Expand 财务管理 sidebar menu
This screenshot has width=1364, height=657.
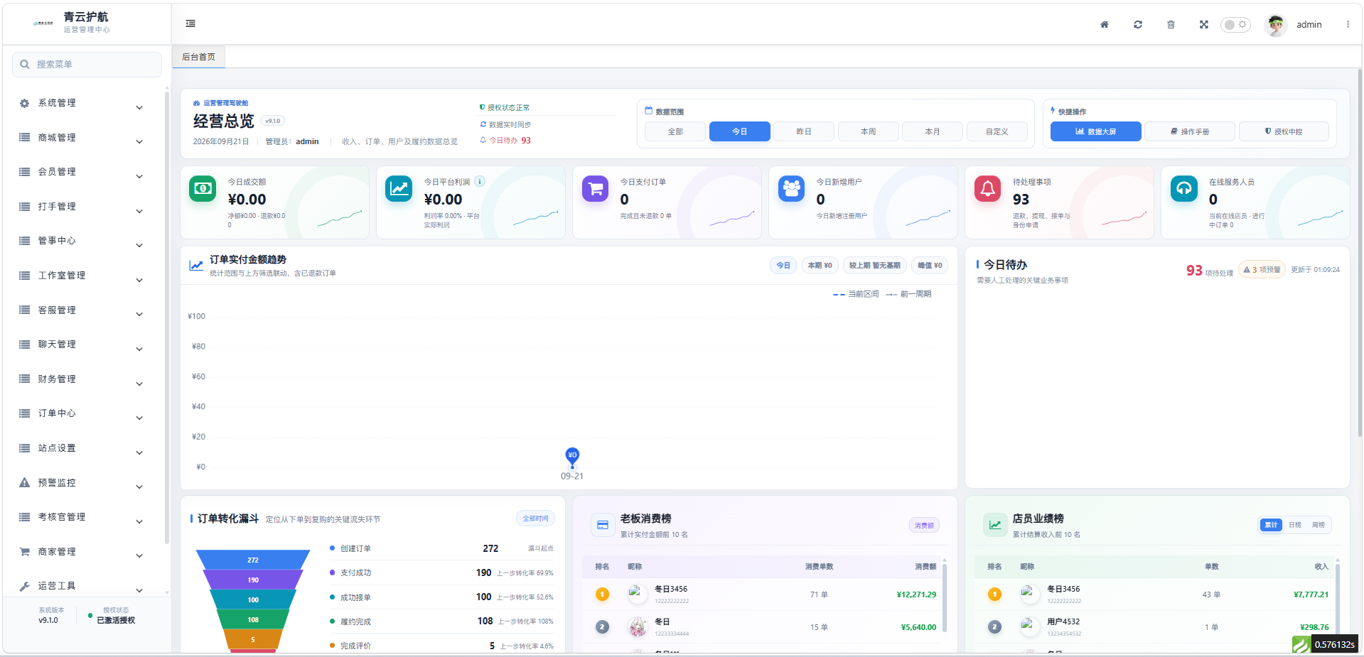coord(84,379)
